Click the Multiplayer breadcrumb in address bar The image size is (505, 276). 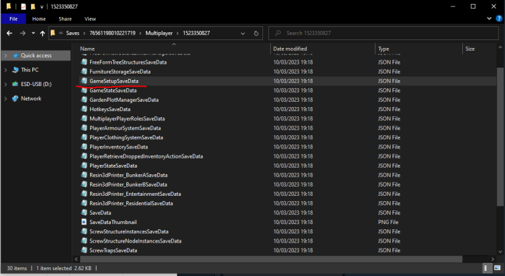pos(160,33)
